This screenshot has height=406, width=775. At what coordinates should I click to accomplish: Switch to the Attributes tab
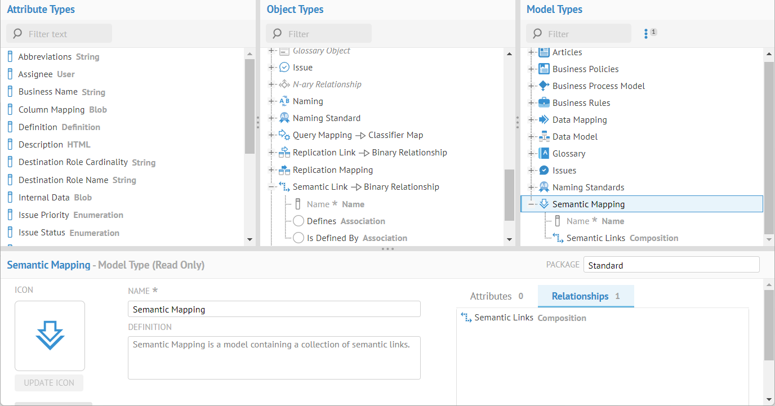(496, 296)
